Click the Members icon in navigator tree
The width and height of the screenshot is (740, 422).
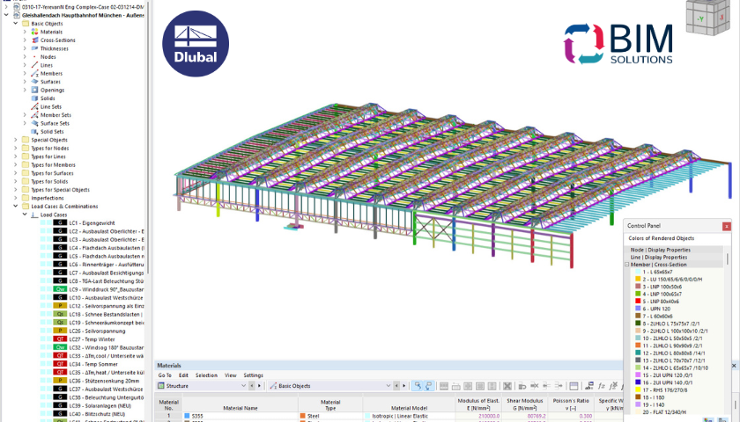[34, 74]
